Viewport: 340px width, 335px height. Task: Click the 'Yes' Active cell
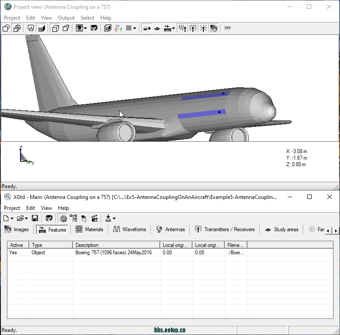coord(13,253)
